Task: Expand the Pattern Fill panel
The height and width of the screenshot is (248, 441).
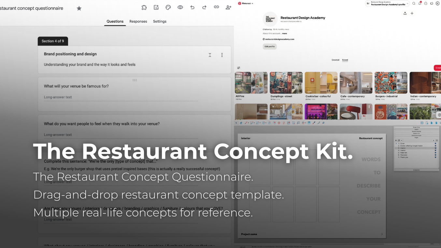Action: [416, 133]
